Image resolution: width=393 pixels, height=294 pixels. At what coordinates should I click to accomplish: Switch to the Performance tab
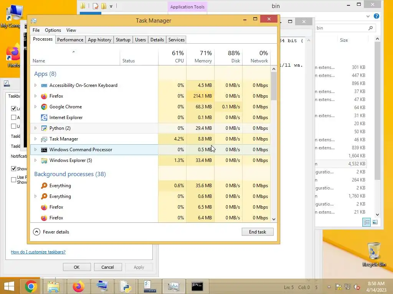tap(70, 40)
